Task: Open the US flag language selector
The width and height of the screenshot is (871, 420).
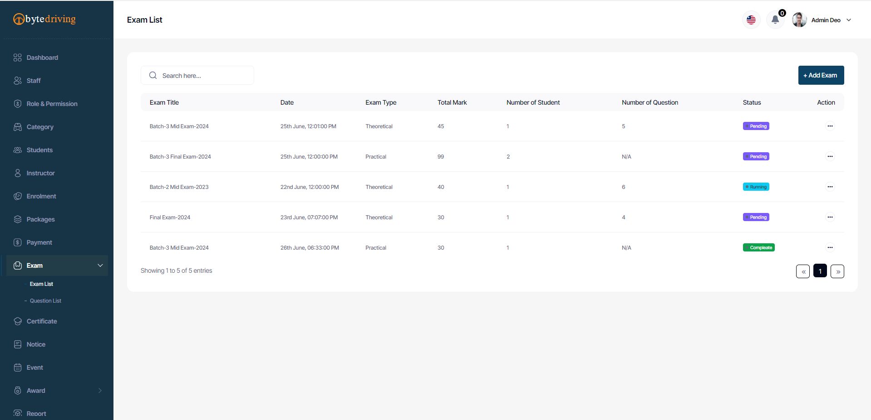Action: click(751, 20)
